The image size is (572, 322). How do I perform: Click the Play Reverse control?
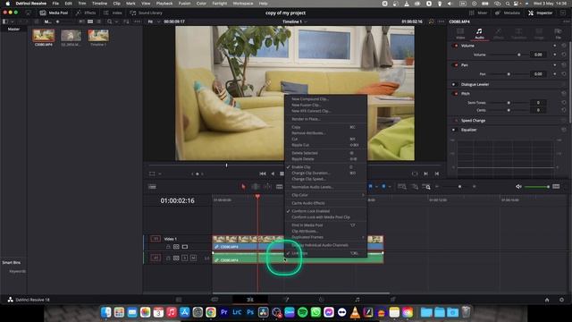(273, 174)
